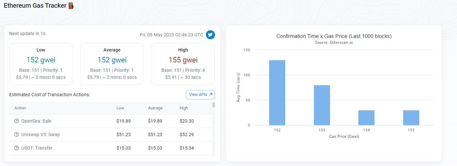Screen dimensions: 457x166
Task: Click the blue '152 gwei' Average value
Action: [112, 60]
